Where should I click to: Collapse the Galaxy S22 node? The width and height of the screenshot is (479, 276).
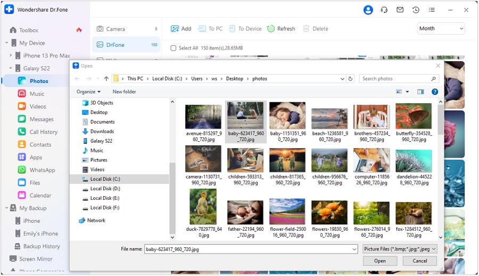[x=11, y=68]
